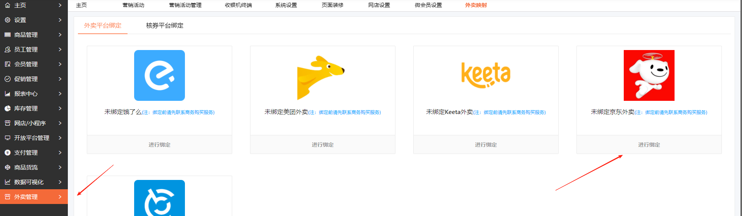Viewport: 742px width, 216px height.
Task: Open 支付管理 in the sidebar
Action: (x=34, y=152)
